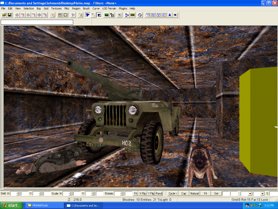The height and width of the screenshot is (209, 278).
Task: Open the Curve menu
Action: point(96,8)
